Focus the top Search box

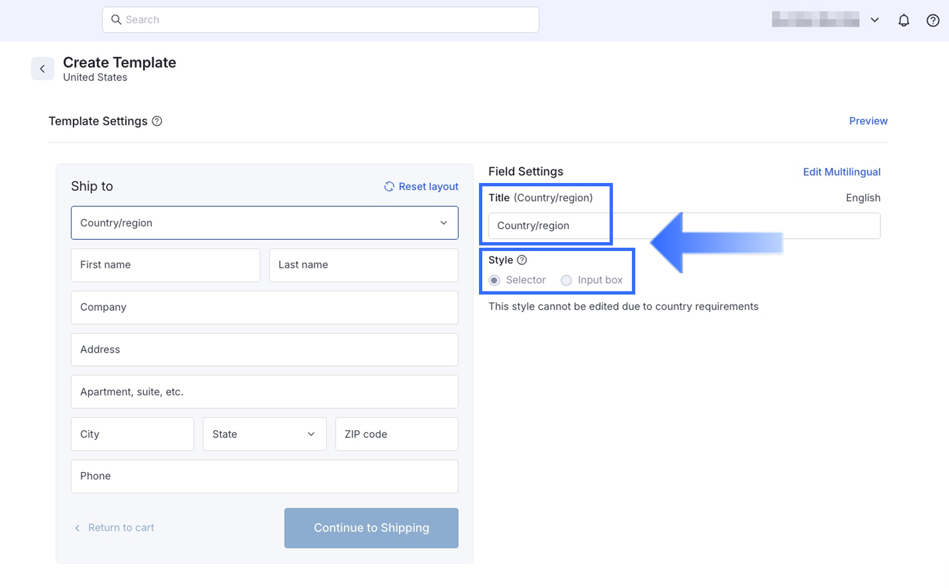[x=329, y=20]
